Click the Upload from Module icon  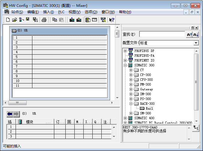click(79, 20)
